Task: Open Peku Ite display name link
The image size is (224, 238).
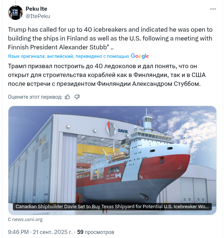Action: pos(36,9)
